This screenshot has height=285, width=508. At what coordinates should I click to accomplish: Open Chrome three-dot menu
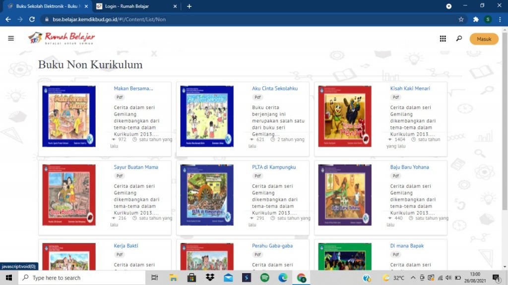(500, 19)
